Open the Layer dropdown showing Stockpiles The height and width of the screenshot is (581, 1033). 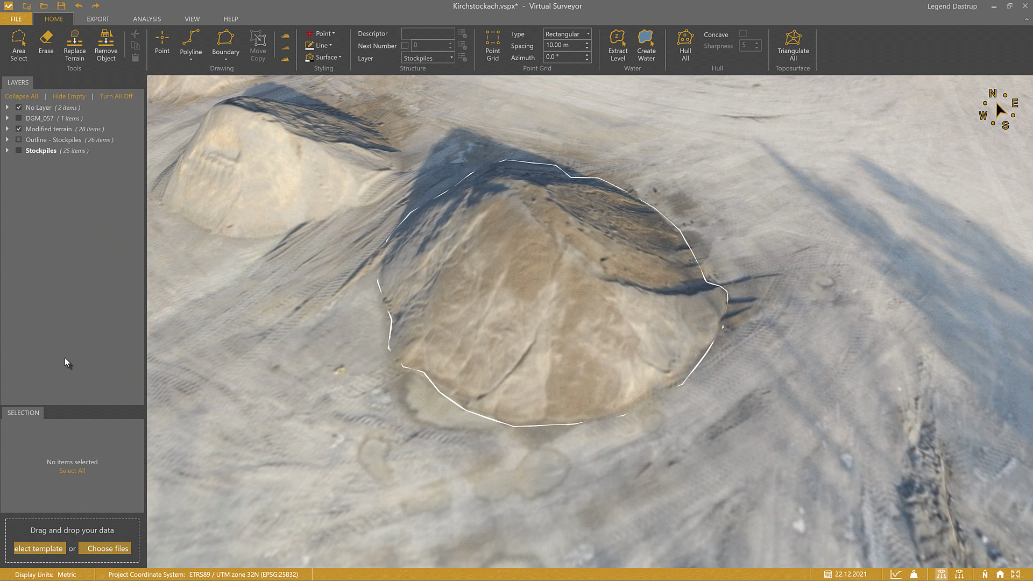pos(451,58)
